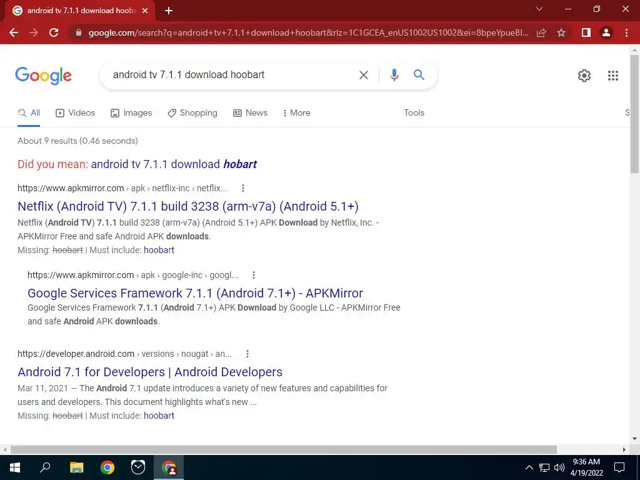The width and height of the screenshot is (640, 480).
Task: Submit search with the magnifier icon
Action: pyautogui.click(x=419, y=75)
